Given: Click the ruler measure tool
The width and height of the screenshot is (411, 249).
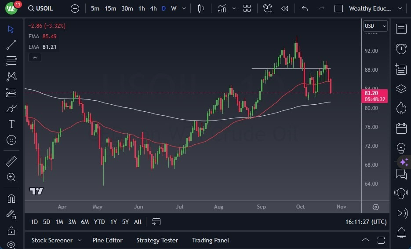Looking at the screenshot, I should click(11, 161).
